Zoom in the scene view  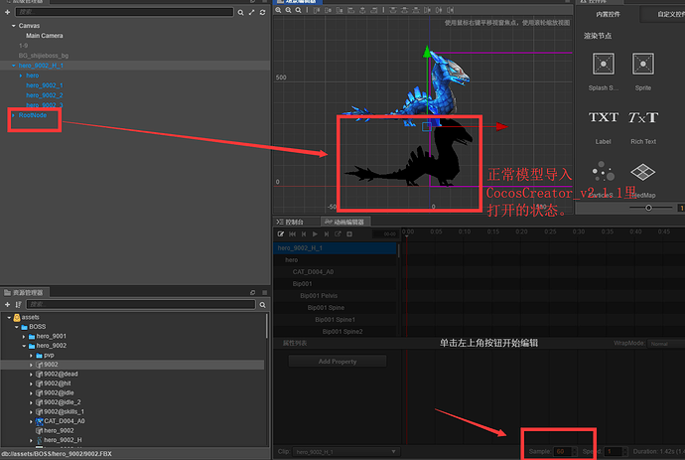coord(278,10)
